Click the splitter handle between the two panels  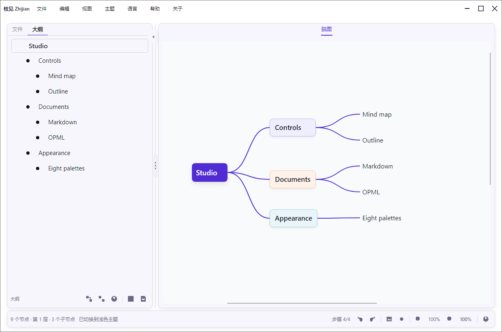point(155,166)
